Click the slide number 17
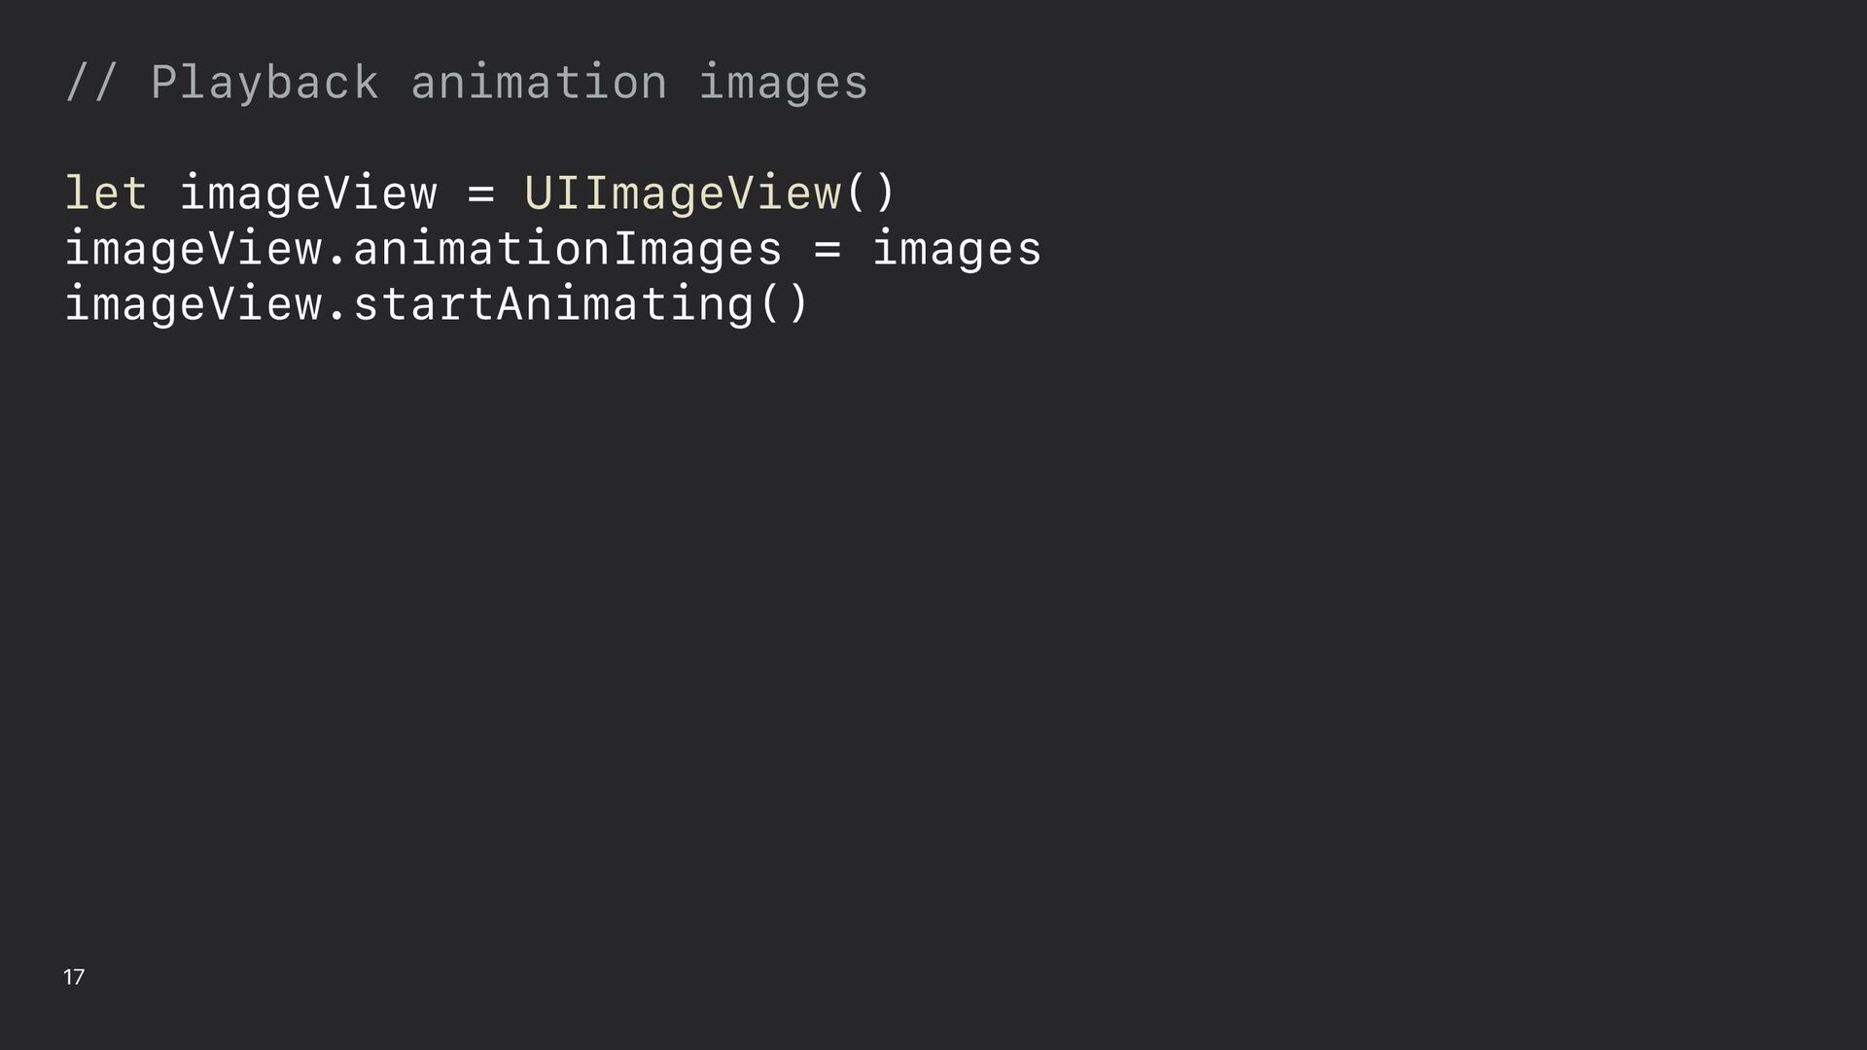Image resolution: width=1867 pixels, height=1050 pixels. (x=74, y=977)
